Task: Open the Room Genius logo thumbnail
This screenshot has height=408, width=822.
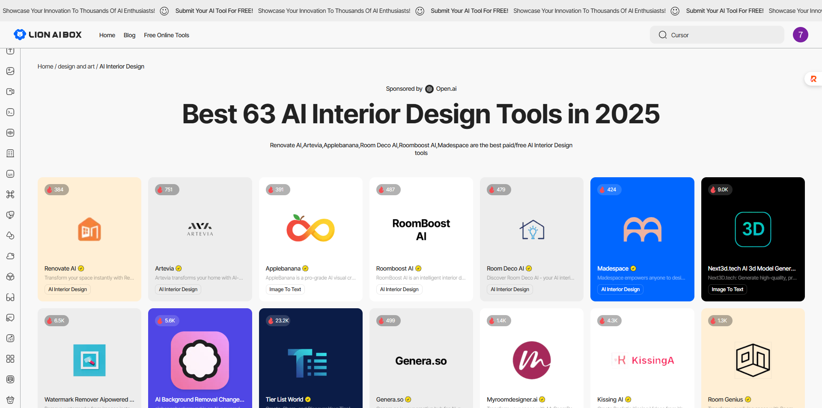Action: (x=753, y=360)
